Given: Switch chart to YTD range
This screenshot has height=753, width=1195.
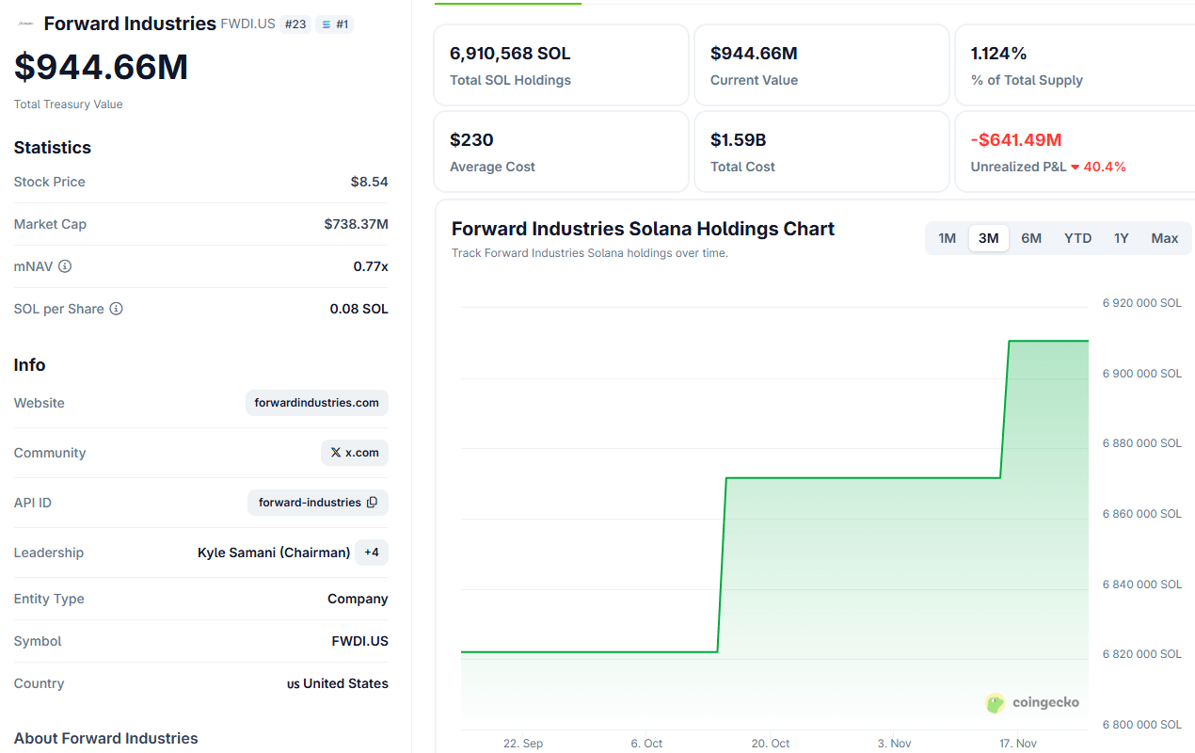Looking at the screenshot, I should pyautogui.click(x=1077, y=238).
